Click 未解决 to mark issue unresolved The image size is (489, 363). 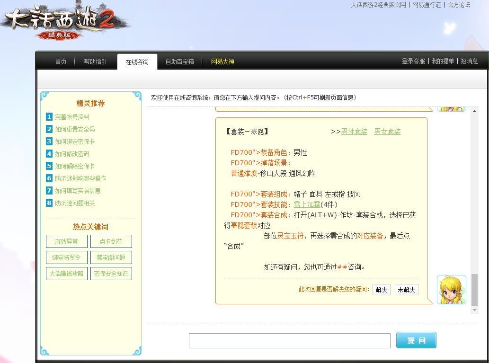(x=406, y=289)
